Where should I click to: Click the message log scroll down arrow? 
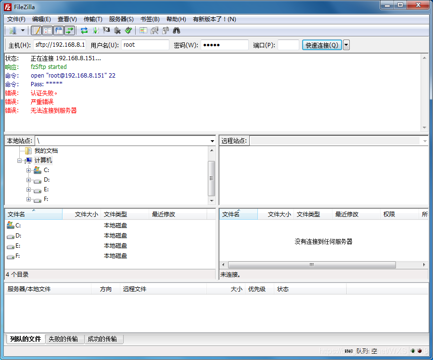coord(424,128)
